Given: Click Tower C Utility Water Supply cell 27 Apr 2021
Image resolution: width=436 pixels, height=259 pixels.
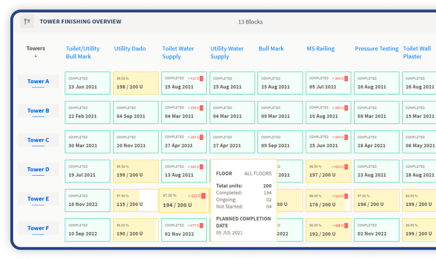Looking at the screenshot, I should (232, 142).
